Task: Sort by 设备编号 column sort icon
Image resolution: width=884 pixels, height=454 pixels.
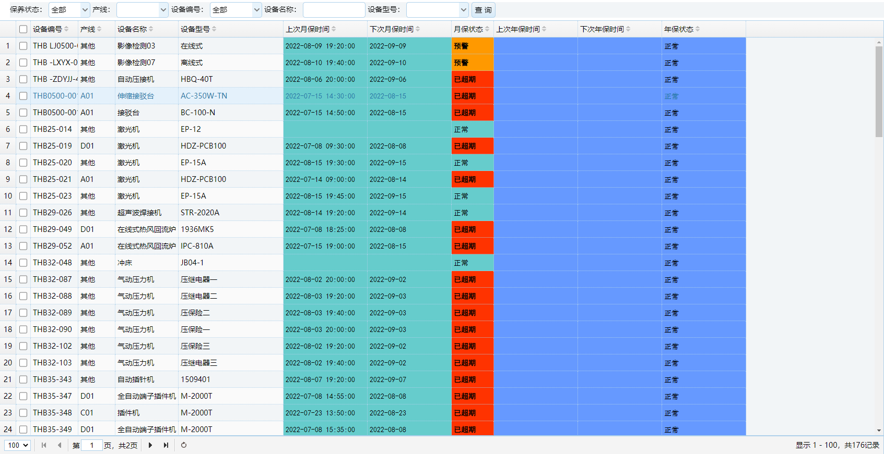Action: click(x=66, y=29)
